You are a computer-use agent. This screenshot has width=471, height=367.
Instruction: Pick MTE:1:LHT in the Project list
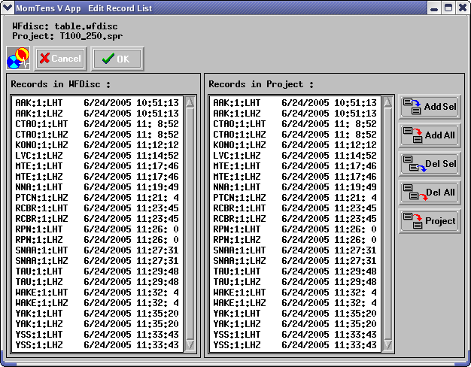click(x=295, y=165)
